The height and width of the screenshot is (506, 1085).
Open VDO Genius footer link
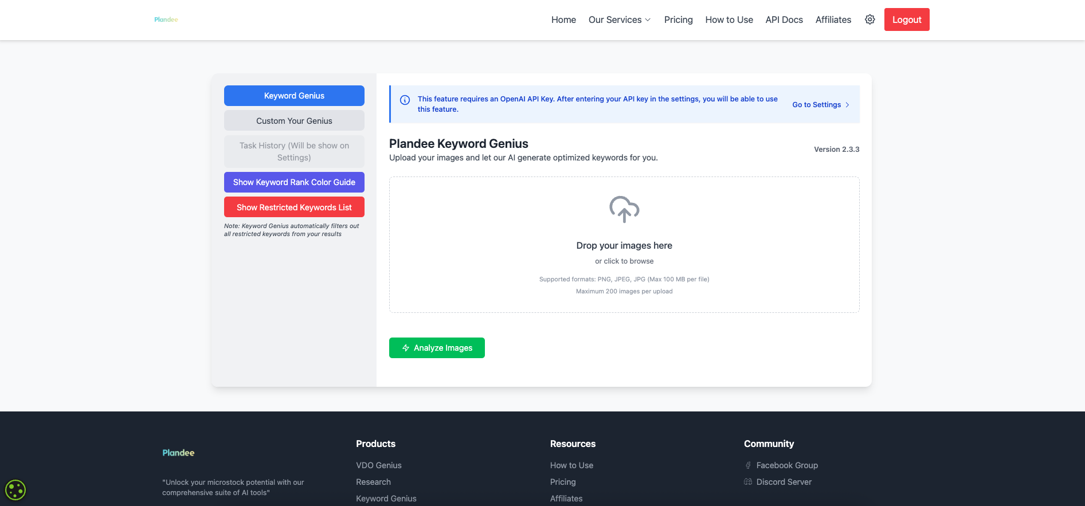click(x=379, y=465)
